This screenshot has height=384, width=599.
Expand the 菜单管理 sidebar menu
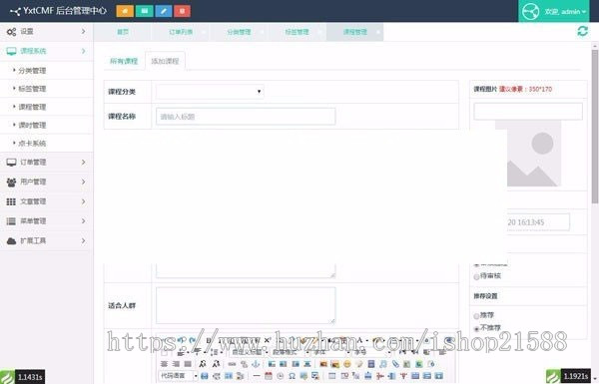coord(46,221)
